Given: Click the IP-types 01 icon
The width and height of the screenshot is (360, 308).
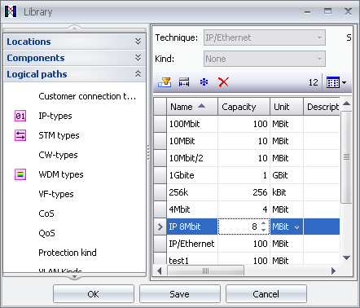Looking at the screenshot, I should (x=20, y=116).
